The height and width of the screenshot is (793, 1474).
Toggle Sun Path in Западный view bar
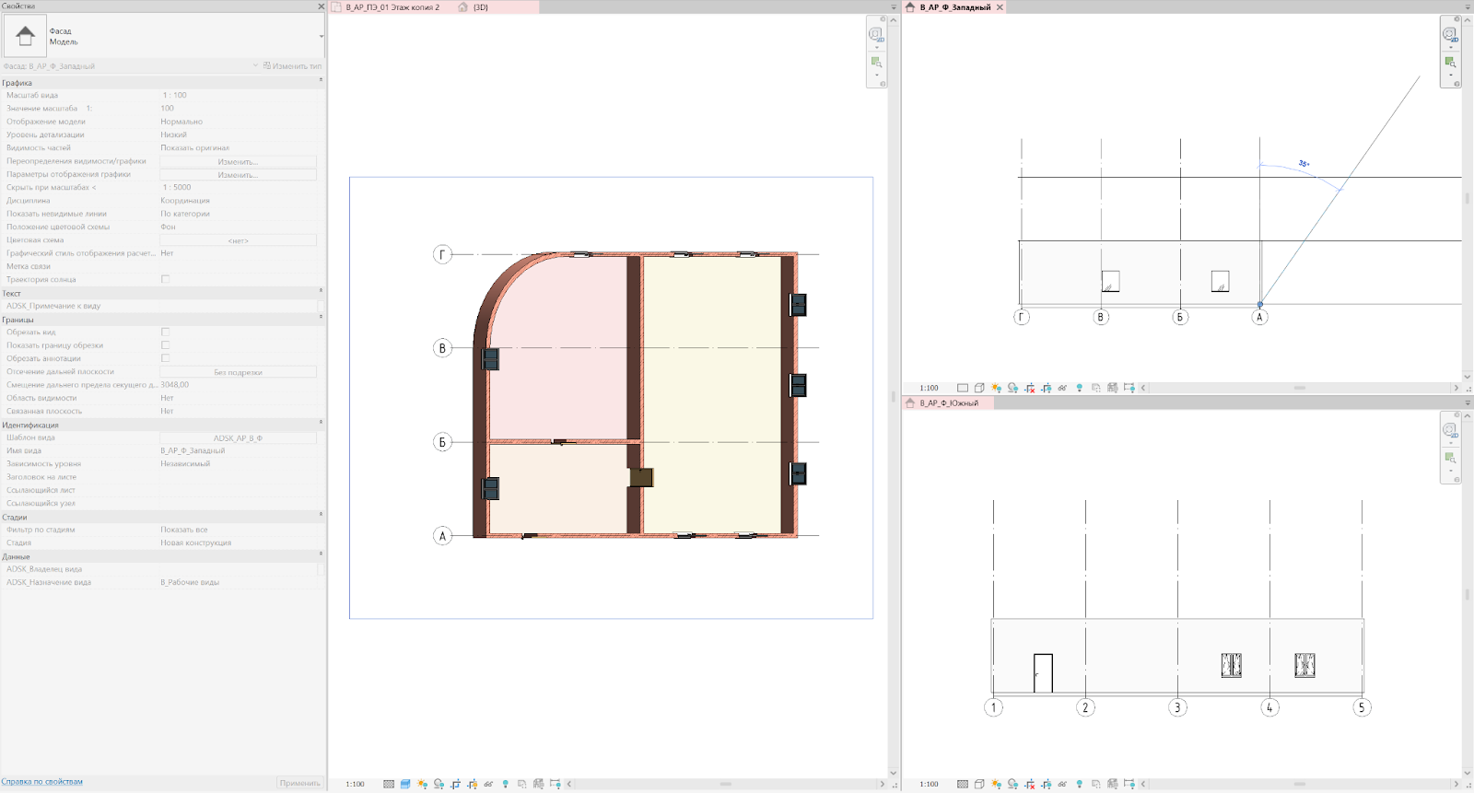[x=996, y=388]
